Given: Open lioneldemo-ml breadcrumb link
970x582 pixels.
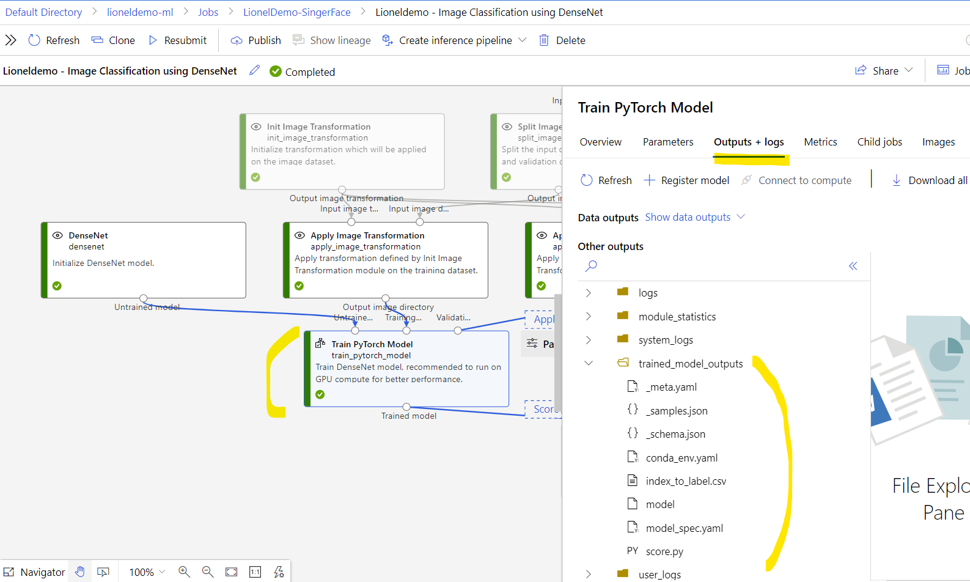Looking at the screenshot, I should (x=140, y=12).
